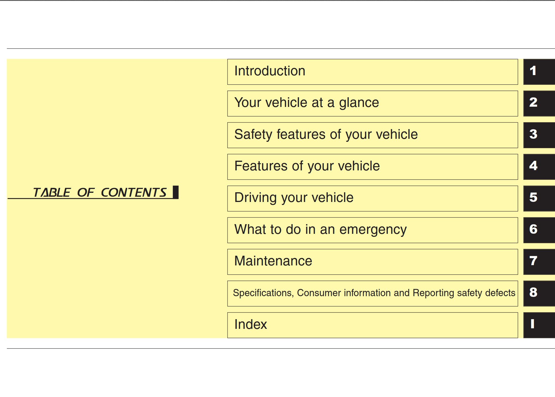The width and height of the screenshot is (555, 397).
Task: Open Your vehicle at a glance chapter
Action: 372,103
